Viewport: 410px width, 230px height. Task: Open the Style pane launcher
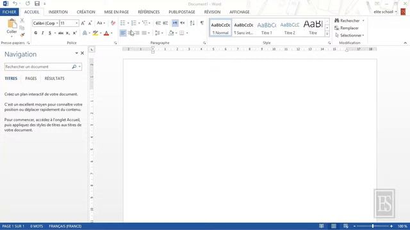[329, 43]
